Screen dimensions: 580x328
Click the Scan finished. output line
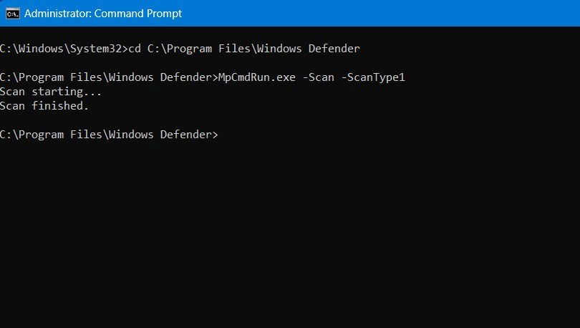click(44, 106)
